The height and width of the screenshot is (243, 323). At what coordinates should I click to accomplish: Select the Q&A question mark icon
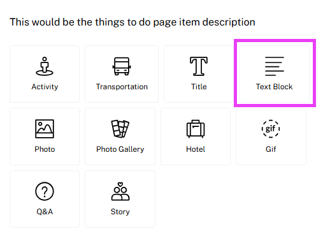(45, 191)
